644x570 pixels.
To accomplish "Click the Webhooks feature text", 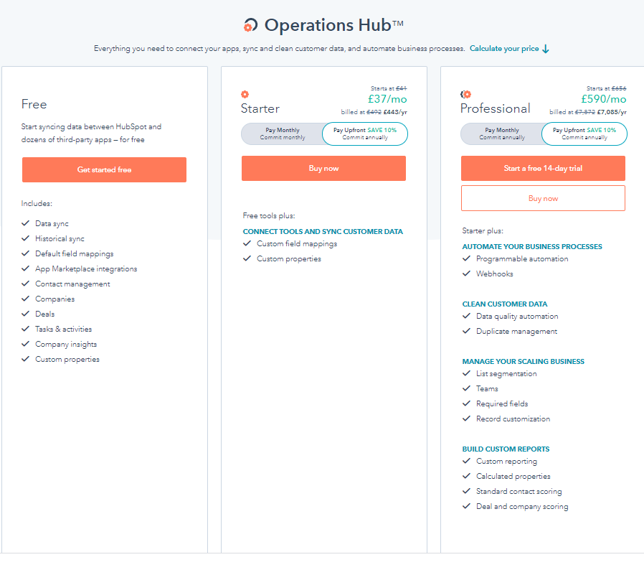I will 495,274.
